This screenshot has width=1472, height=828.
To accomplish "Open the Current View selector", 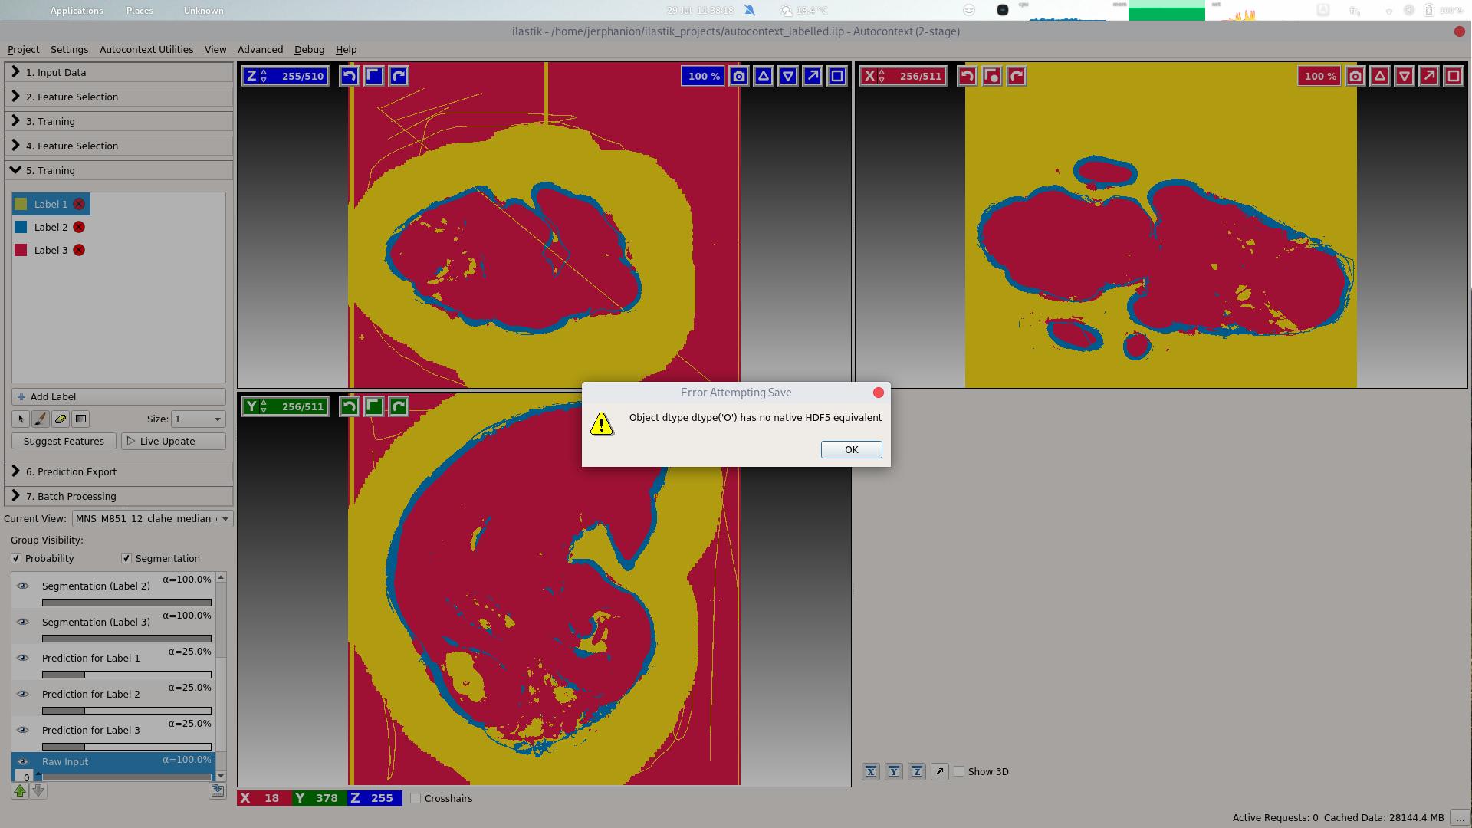I will point(153,518).
